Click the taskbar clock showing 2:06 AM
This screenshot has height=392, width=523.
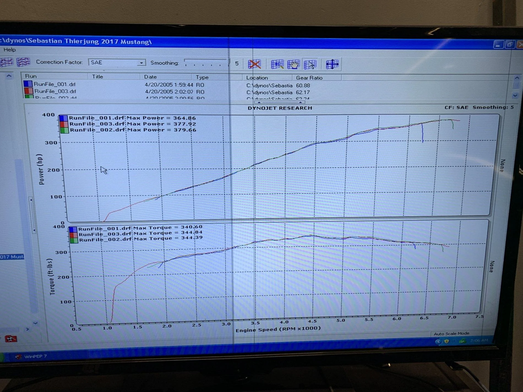click(x=479, y=341)
